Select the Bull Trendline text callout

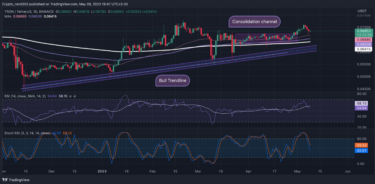click(x=172, y=81)
